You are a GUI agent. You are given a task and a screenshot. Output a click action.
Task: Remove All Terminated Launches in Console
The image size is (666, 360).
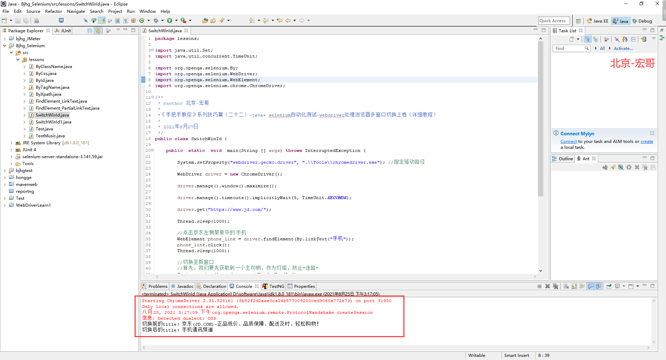click(x=555, y=286)
